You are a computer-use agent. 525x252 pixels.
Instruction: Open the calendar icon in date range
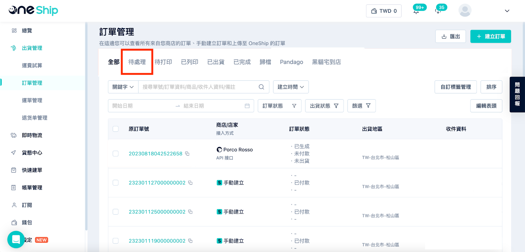coord(247,106)
